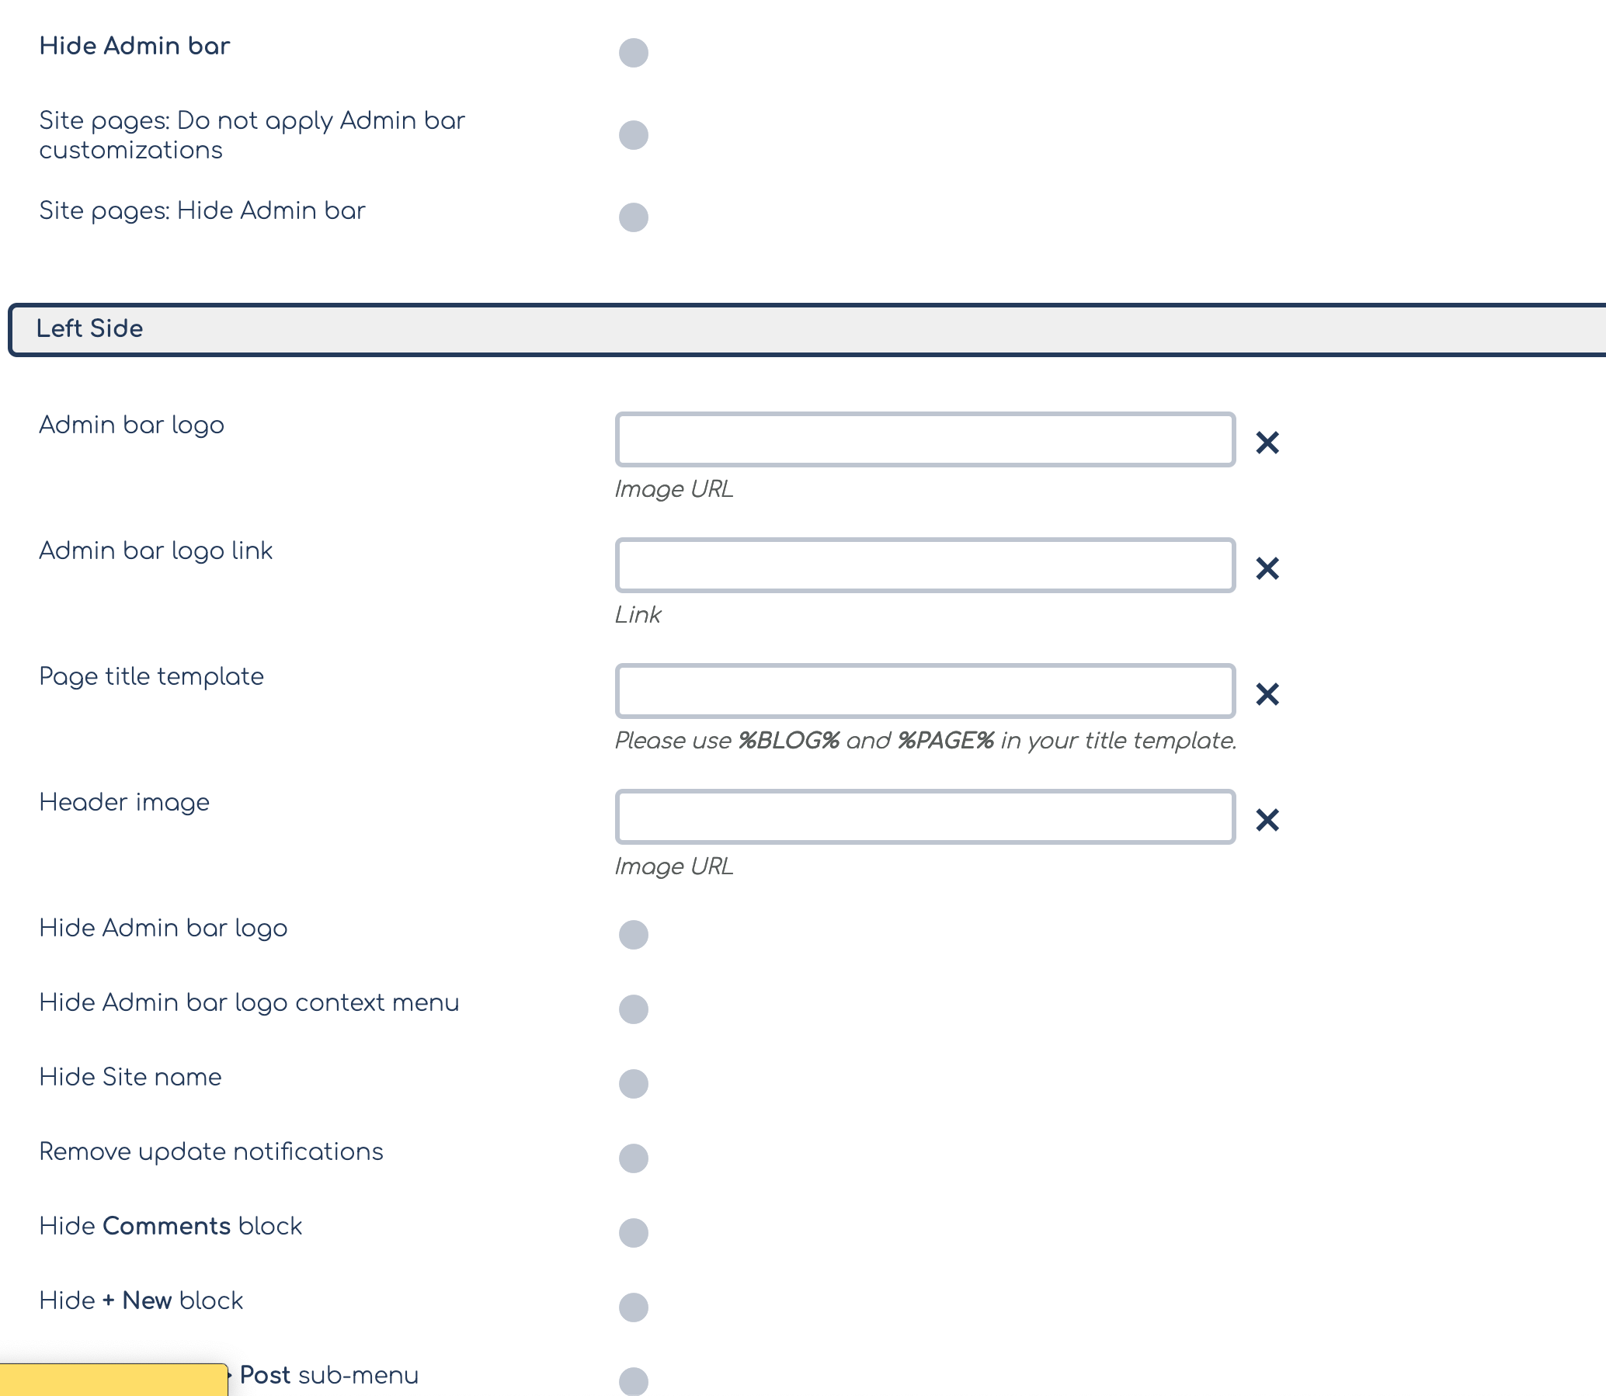Screen dimensions: 1606x1396
Task: Clear the Admin bar logo link field
Action: [1267, 568]
